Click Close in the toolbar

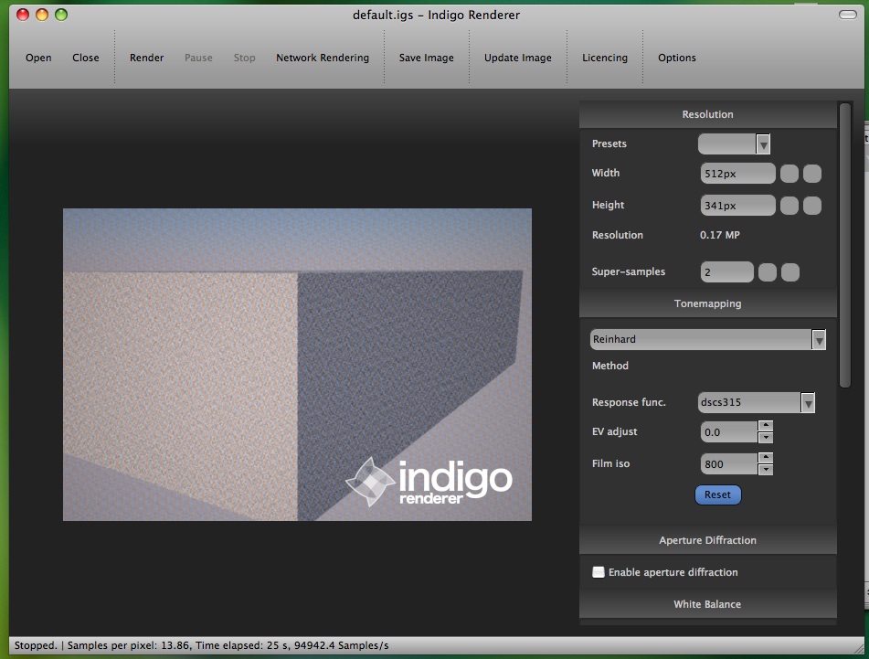click(x=85, y=58)
